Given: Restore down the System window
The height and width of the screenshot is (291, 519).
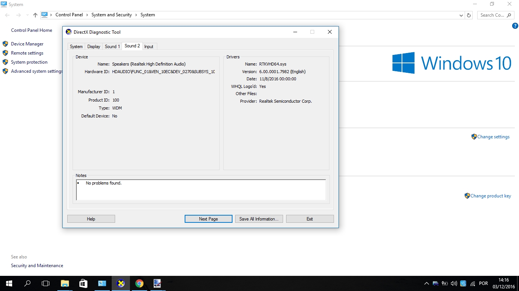Looking at the screenshot, I should tap(492, 4).
